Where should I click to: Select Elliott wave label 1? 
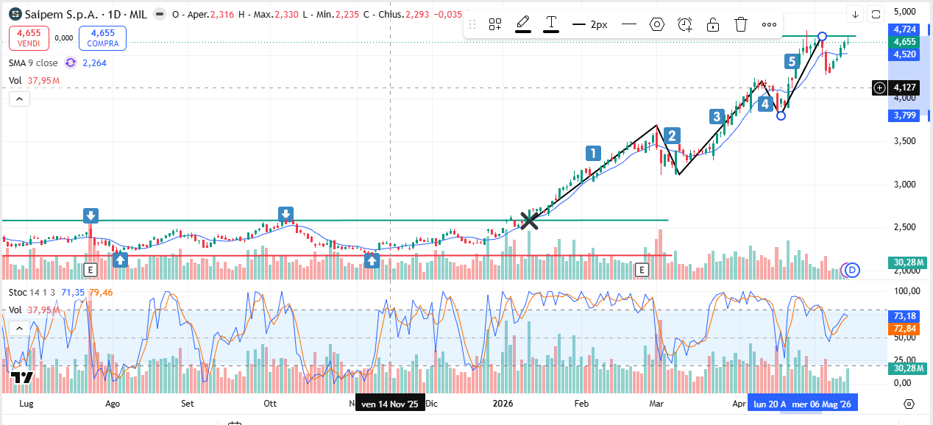[593, 153]
